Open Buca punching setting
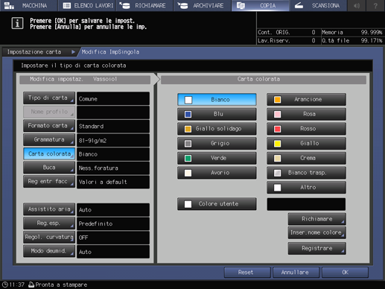385x289 pixels. (49, 168)
